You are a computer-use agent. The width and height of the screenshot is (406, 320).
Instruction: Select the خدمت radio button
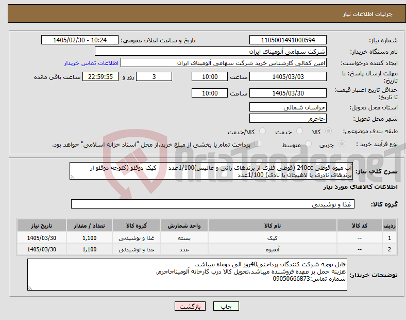click(299, 131)
